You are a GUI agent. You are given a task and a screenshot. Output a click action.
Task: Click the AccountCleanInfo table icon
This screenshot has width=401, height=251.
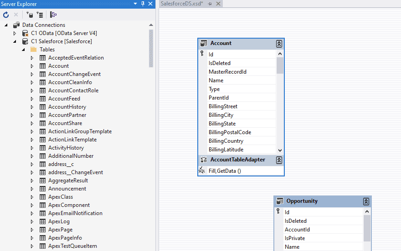point(42,82)
